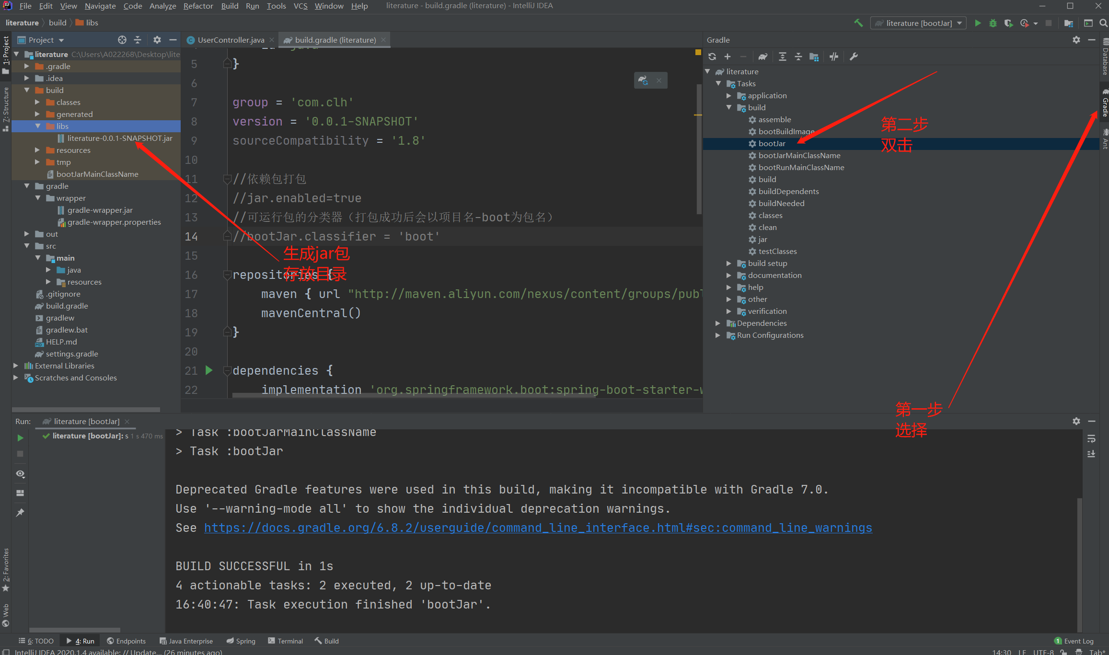Rerun bootJar with green play in Run panel
1109x655 pixels.
(20, 437)
